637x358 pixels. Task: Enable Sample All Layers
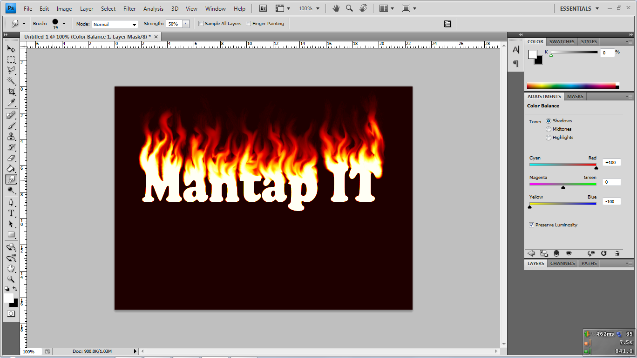point(201,23)
